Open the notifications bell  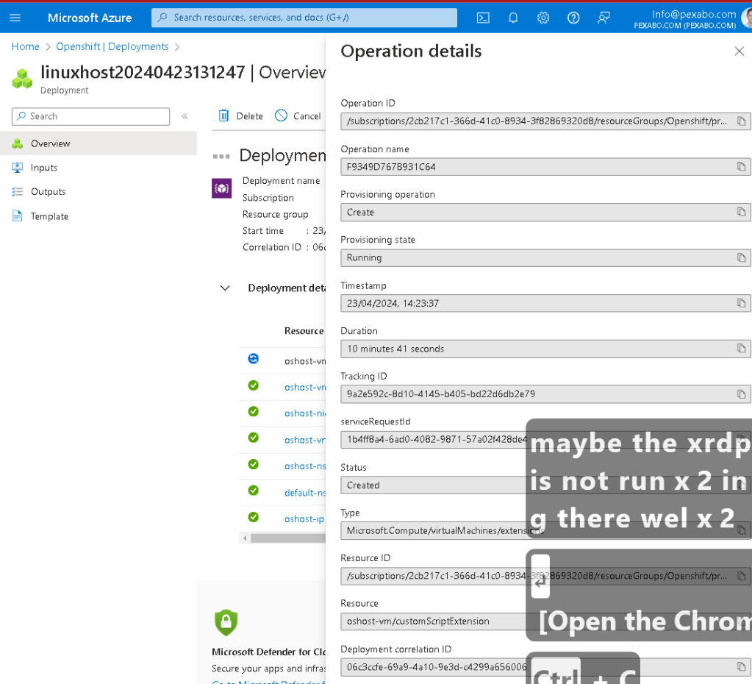click(x=513, y=18)
